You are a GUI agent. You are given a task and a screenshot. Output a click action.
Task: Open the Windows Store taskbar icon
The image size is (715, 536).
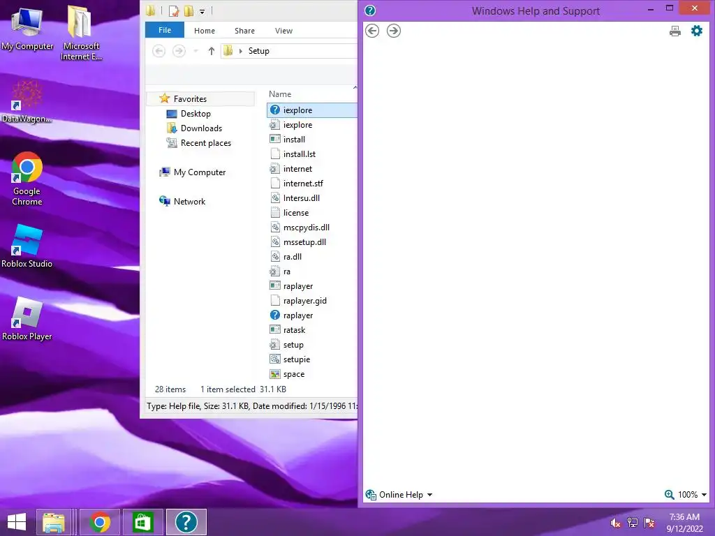point(142,522)
